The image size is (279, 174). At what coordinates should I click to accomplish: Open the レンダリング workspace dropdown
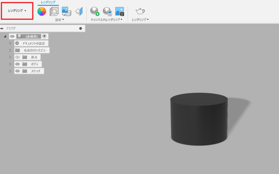click(x=17, y=11)
